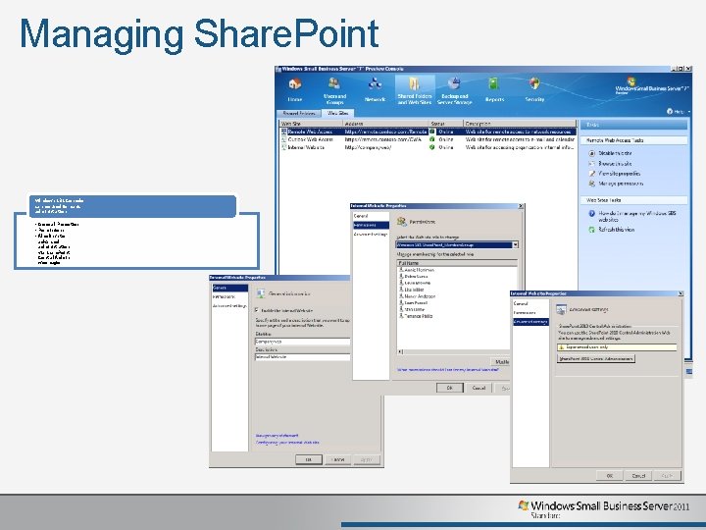706x530 pixels.
Task: Select Permissions in the Advanced settings dialog sidebar
Action: (x=530, y=312)
